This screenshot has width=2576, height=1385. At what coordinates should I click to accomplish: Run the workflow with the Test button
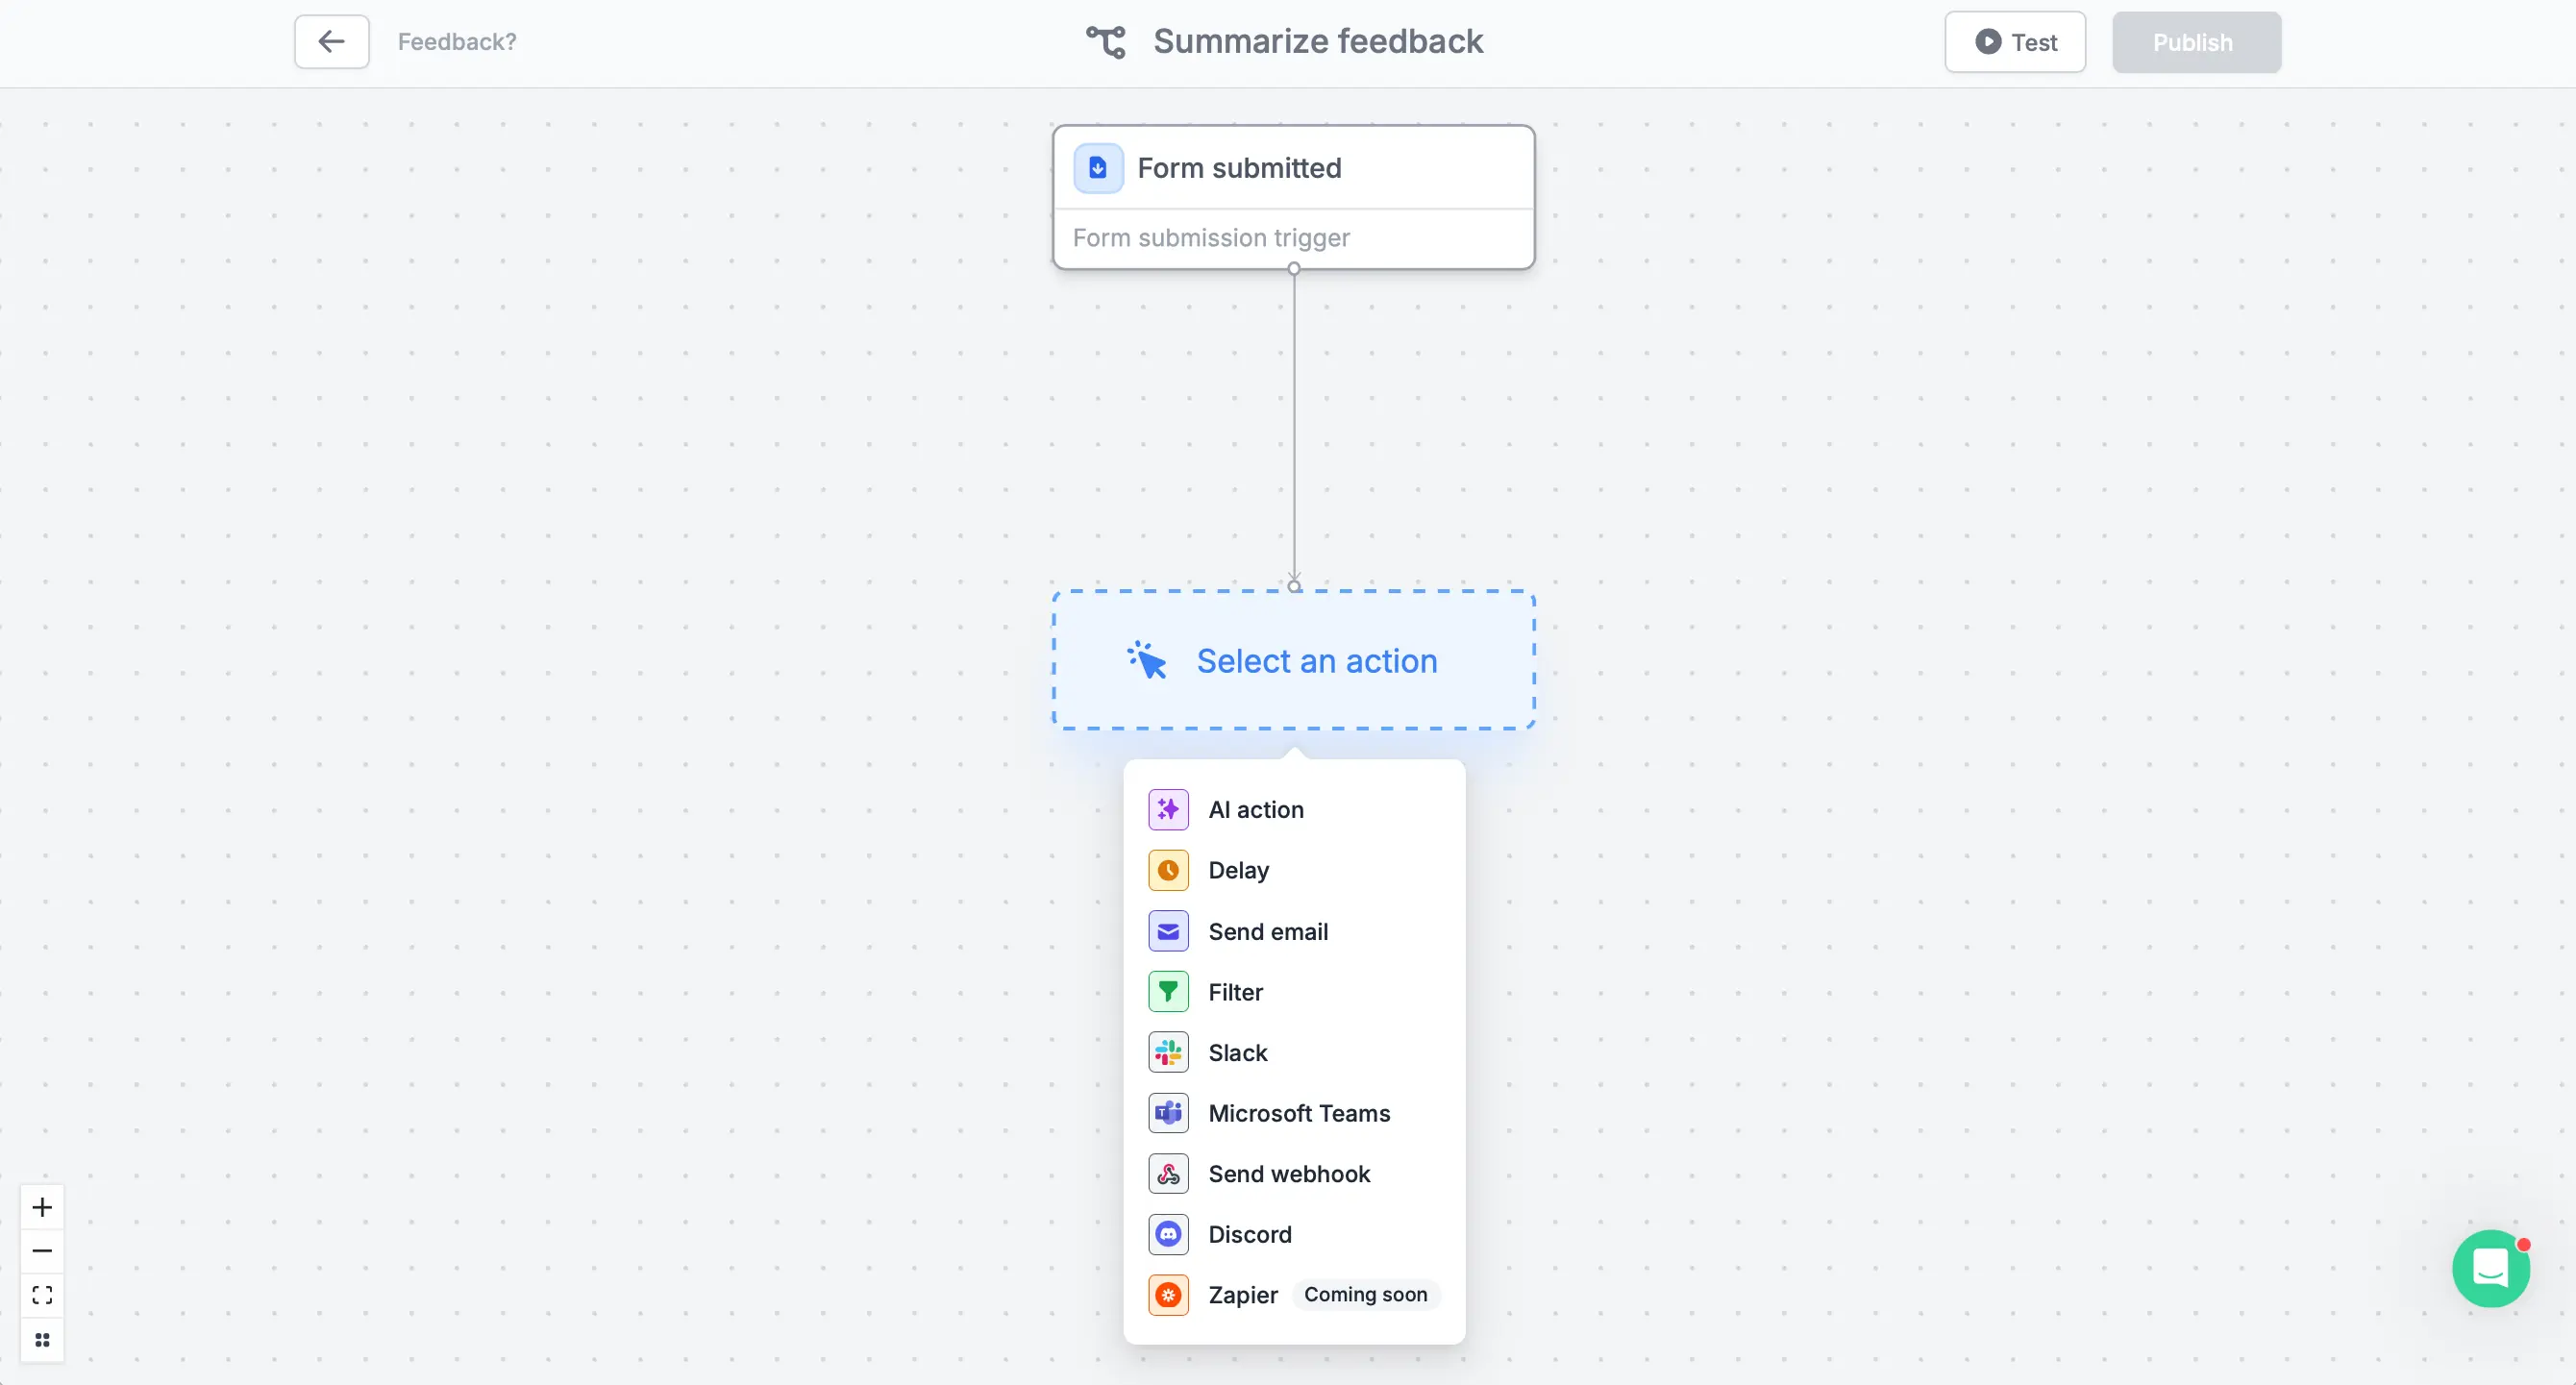(2014, 42)
